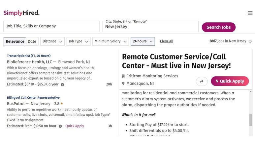Open Bilingual Call Center Representative listing
This screenshot has height=143, width=255.
pos(33,98)
